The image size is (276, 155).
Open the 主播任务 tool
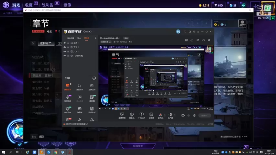coord(92,87)
